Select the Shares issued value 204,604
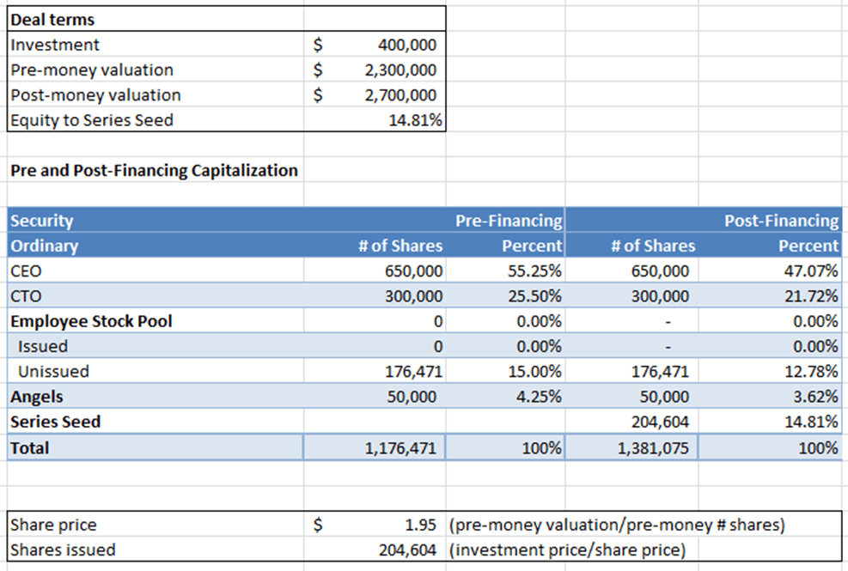Viewport: 848px width, 571px height. coord(375,550)
